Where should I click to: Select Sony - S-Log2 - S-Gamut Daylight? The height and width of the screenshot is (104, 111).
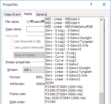[72, 38]
